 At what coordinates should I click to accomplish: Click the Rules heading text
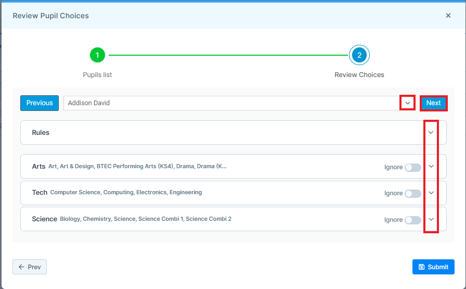(41, 132)
